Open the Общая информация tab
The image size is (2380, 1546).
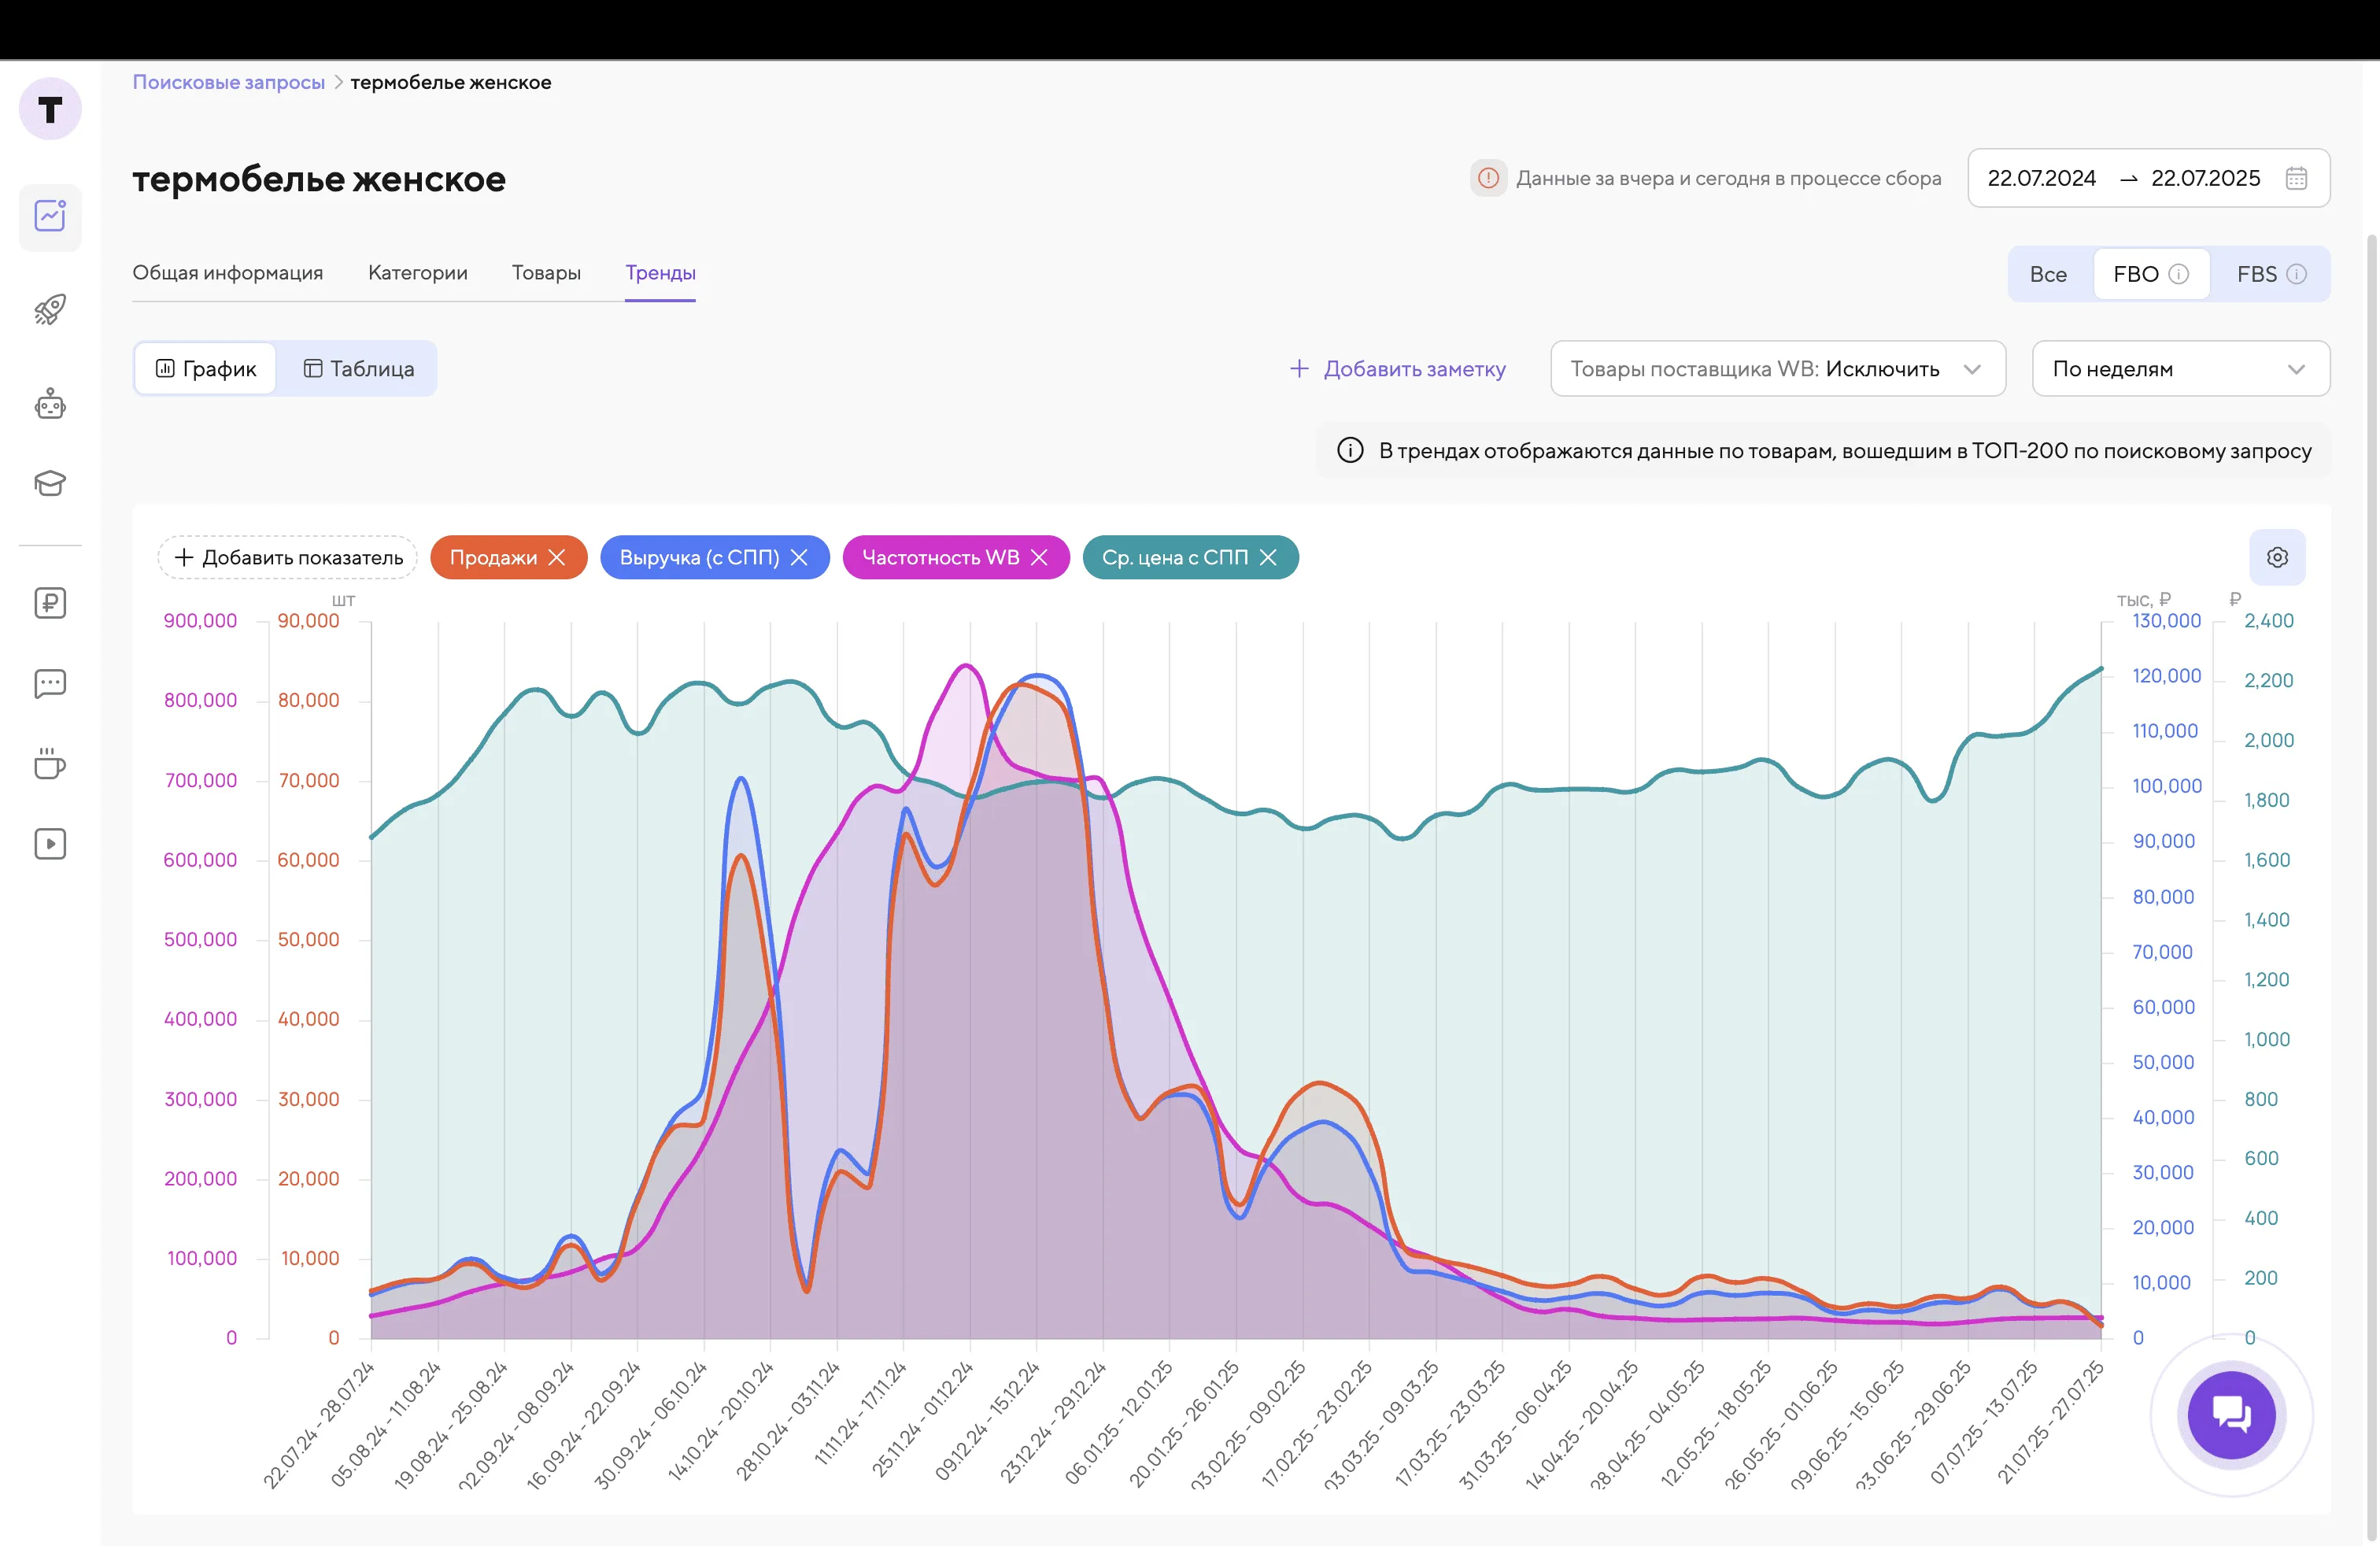[228, 273]
